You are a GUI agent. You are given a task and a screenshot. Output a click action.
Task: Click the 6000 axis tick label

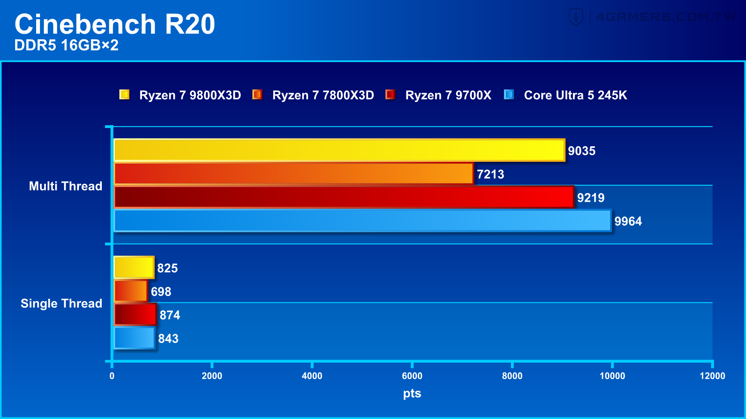coord(412,376)
